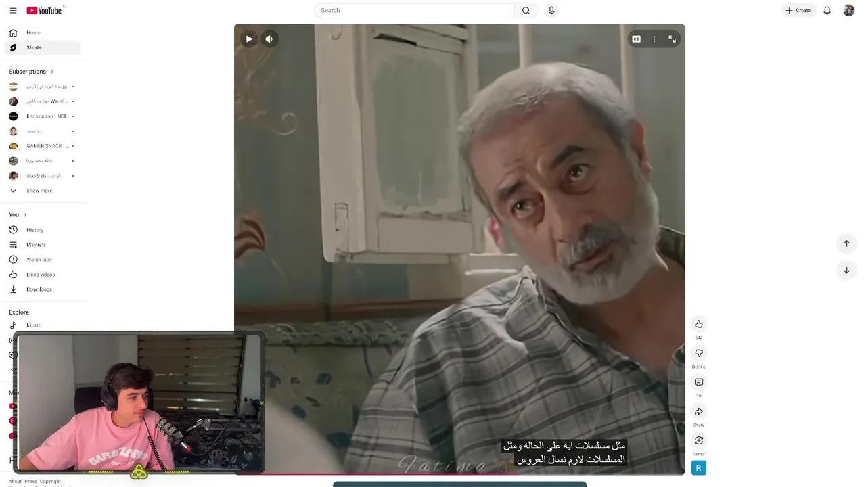The height and width of the screenshot is (487, 866).
Task: Dislike the Short
Action: pos(699,353)
